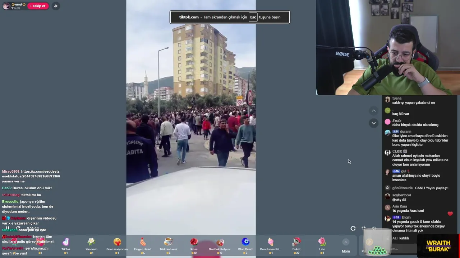This screenshot has height=258, width=460.
Task: Send the TikTok gift
Action: [x=66, y=245]
